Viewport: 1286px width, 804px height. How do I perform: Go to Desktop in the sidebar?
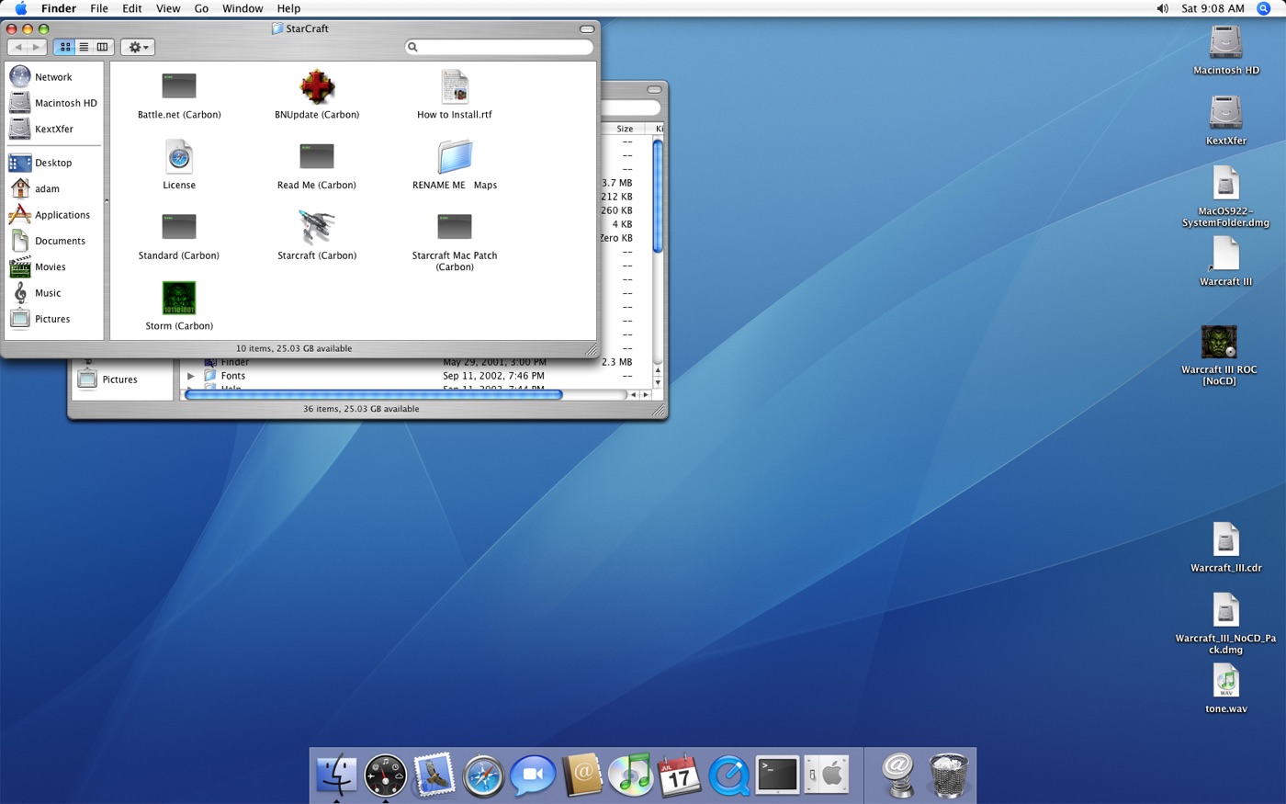click(53, 163)
